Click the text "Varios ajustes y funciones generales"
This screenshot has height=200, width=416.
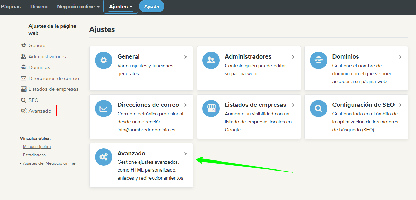click(x=145, y=70)
